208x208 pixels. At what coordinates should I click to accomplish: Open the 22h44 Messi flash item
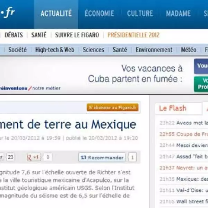(184, 145)
